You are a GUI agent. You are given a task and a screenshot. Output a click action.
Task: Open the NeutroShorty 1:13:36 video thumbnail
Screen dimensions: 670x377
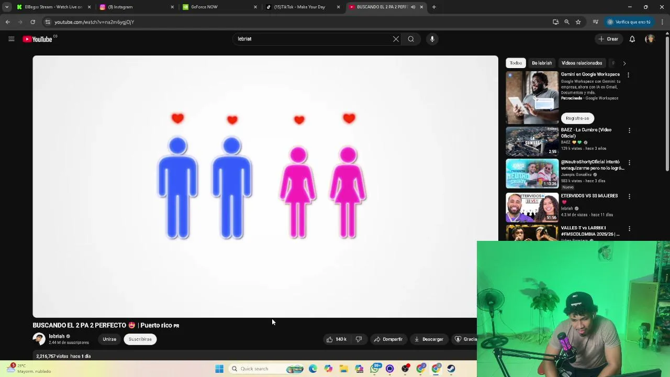coord(532,174)
